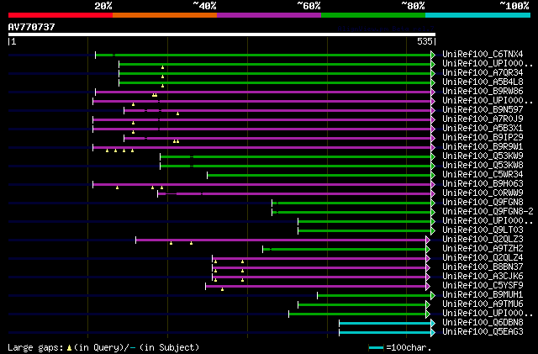Click the arrowhead ending the A9TMU6 bar
Screen dimensions: 538x354
428,305
